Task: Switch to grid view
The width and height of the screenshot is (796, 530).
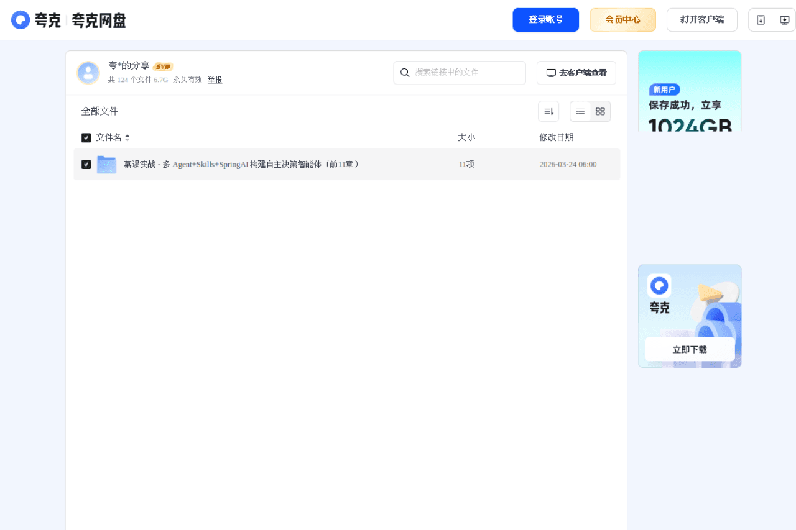Action: [x=599, y=111]
